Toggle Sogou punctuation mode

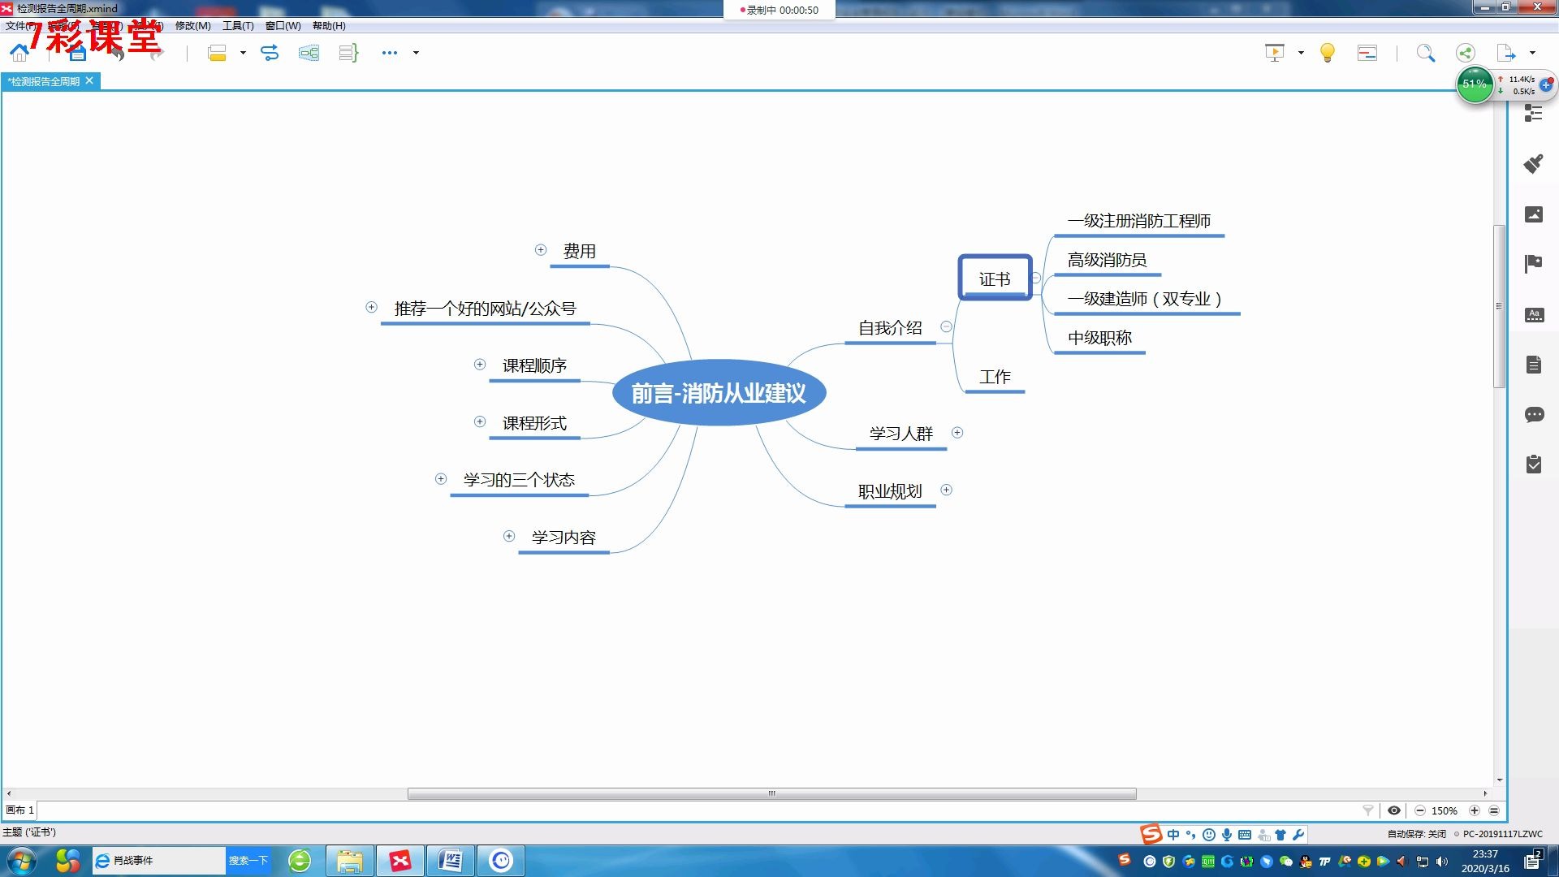(1191, 835)
